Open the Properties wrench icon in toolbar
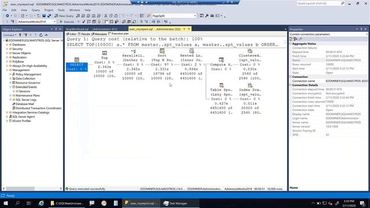The image size is (370, 208). [207, 16]
